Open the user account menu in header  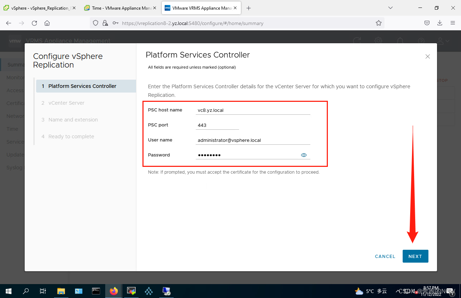[x=444, y=41]
